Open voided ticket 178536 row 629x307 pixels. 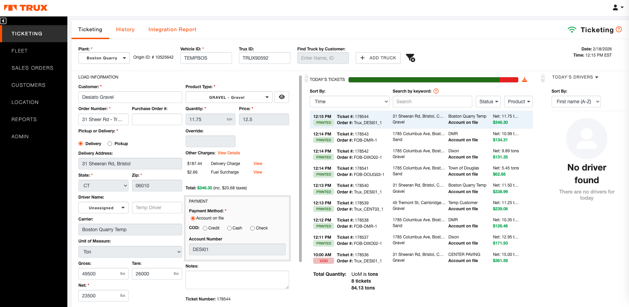[421, 258]
